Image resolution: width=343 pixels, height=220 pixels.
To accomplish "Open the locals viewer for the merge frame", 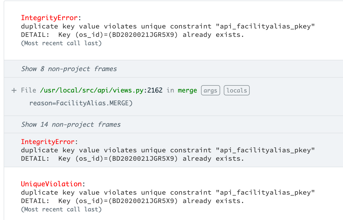I will click(236, 90).
